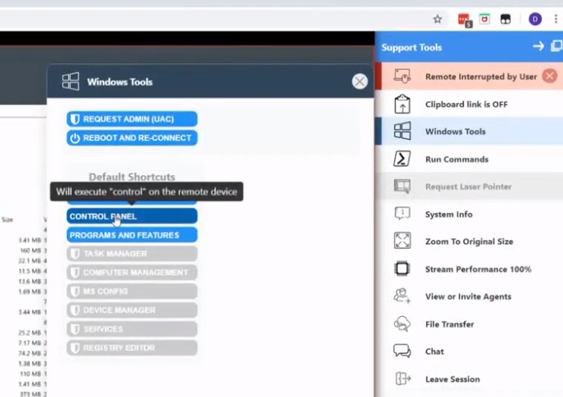The width and height of the screenshot is (563, 397).
Task: Click the Run Commands prompt icon
Action: pyautogui.click(x=402, y=158)
